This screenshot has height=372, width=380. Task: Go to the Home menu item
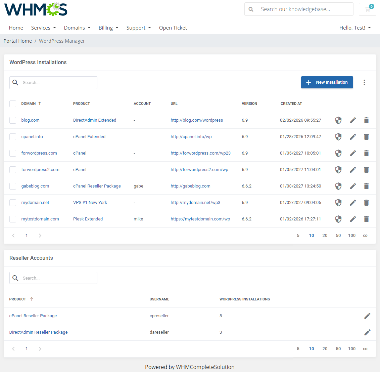(16, 28)
